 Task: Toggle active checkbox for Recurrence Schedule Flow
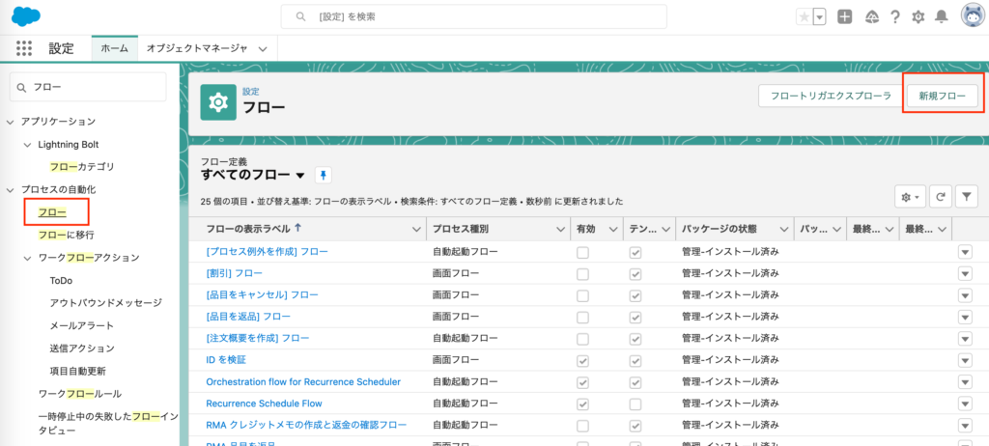click(x=582, y=404)
